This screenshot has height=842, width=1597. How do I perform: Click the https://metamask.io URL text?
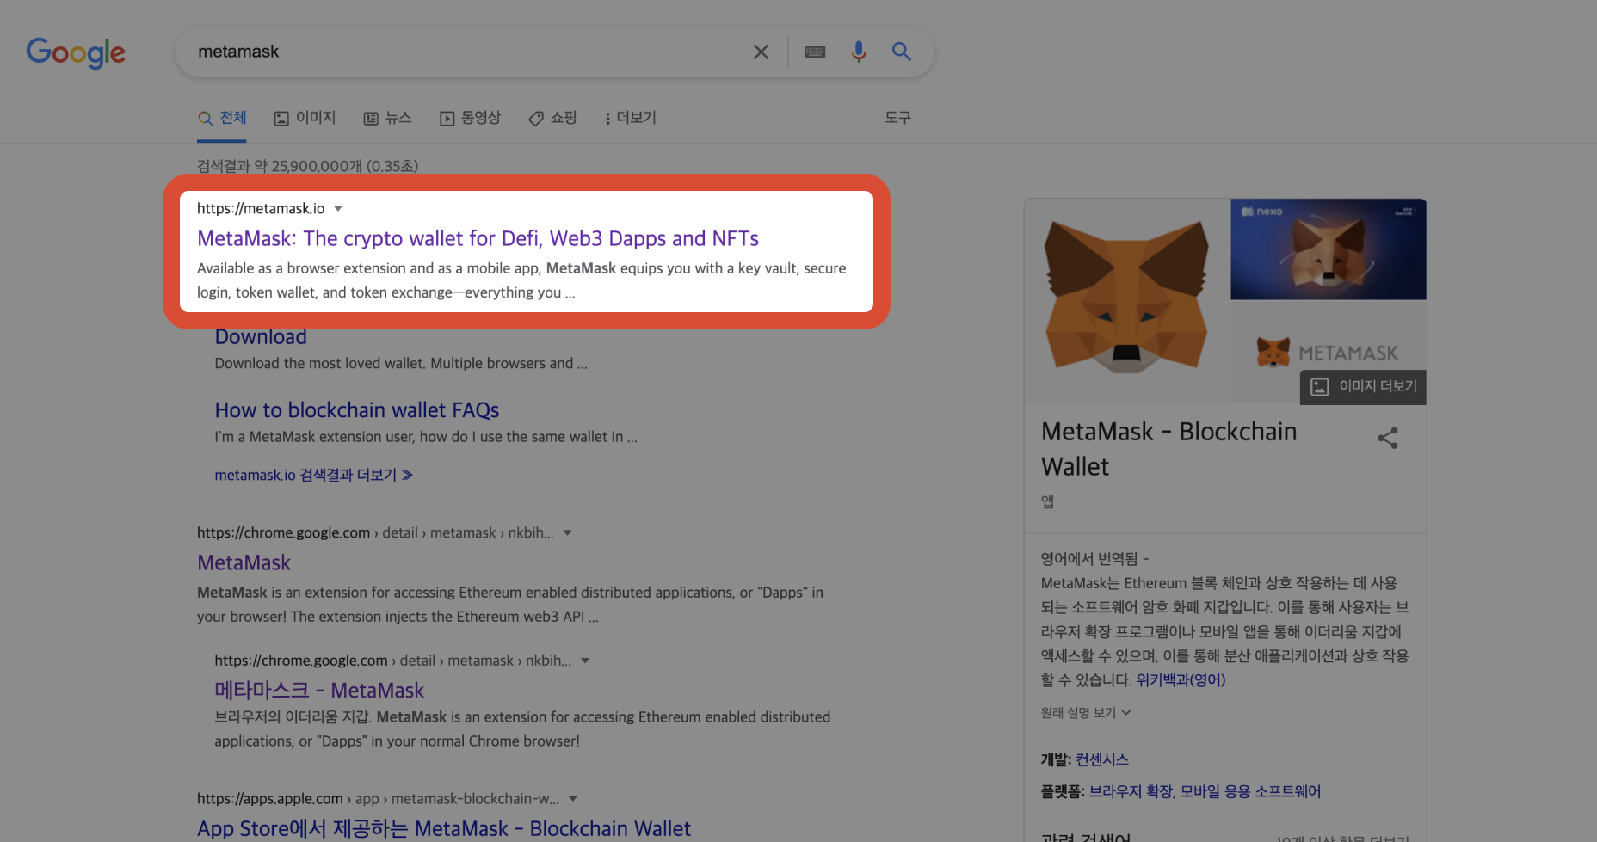click(261, 208)
